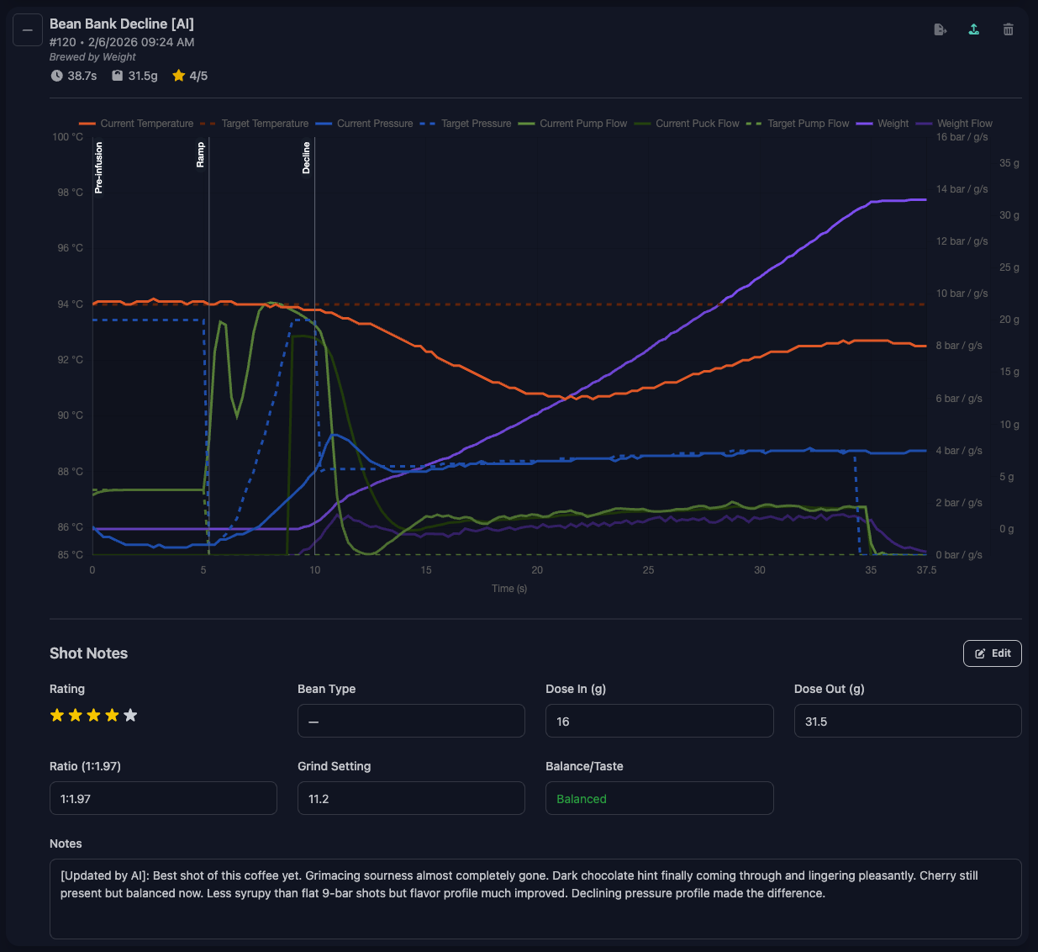Image resolution: width=1038 pixels, height=952 pixels.
Task: Click the yellow star icon beside 4/5
Action: coord(178,75)
